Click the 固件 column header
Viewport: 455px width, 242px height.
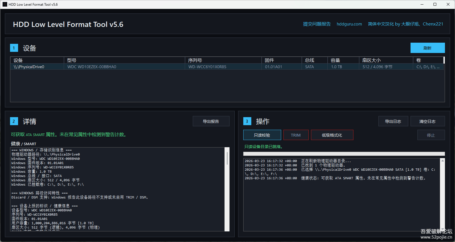pos(281,60)
